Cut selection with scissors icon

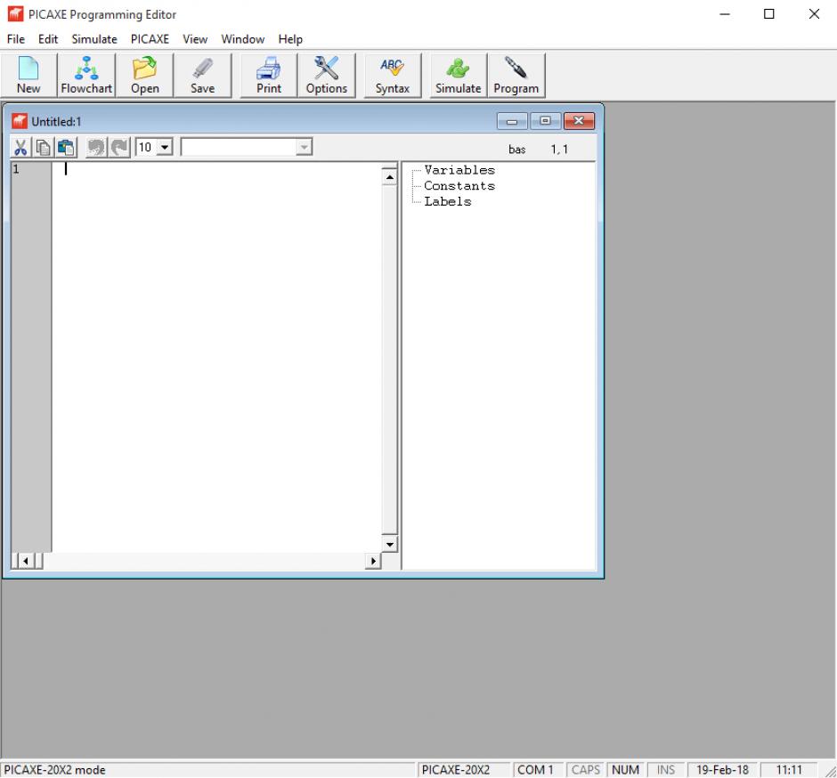click(20, 147)
